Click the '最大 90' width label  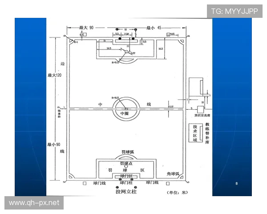86,28
